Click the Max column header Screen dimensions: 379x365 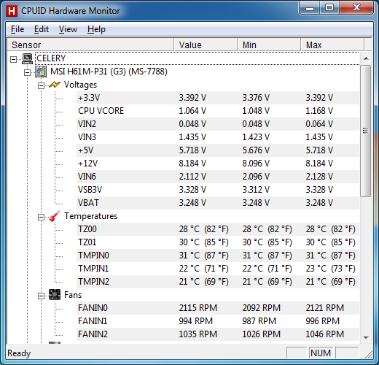[332, 45]
